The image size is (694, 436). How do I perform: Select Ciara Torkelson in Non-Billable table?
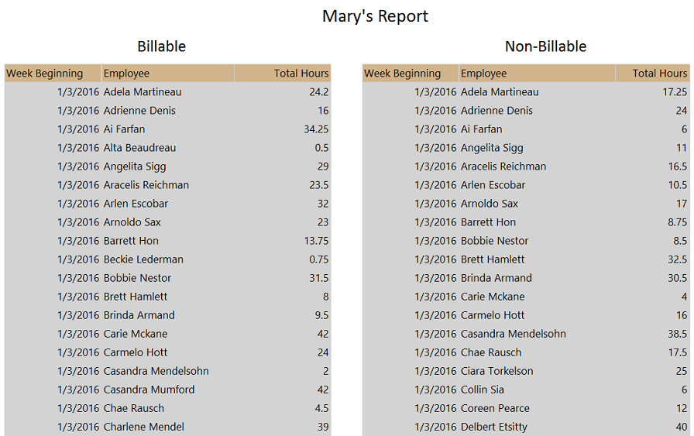496,371
